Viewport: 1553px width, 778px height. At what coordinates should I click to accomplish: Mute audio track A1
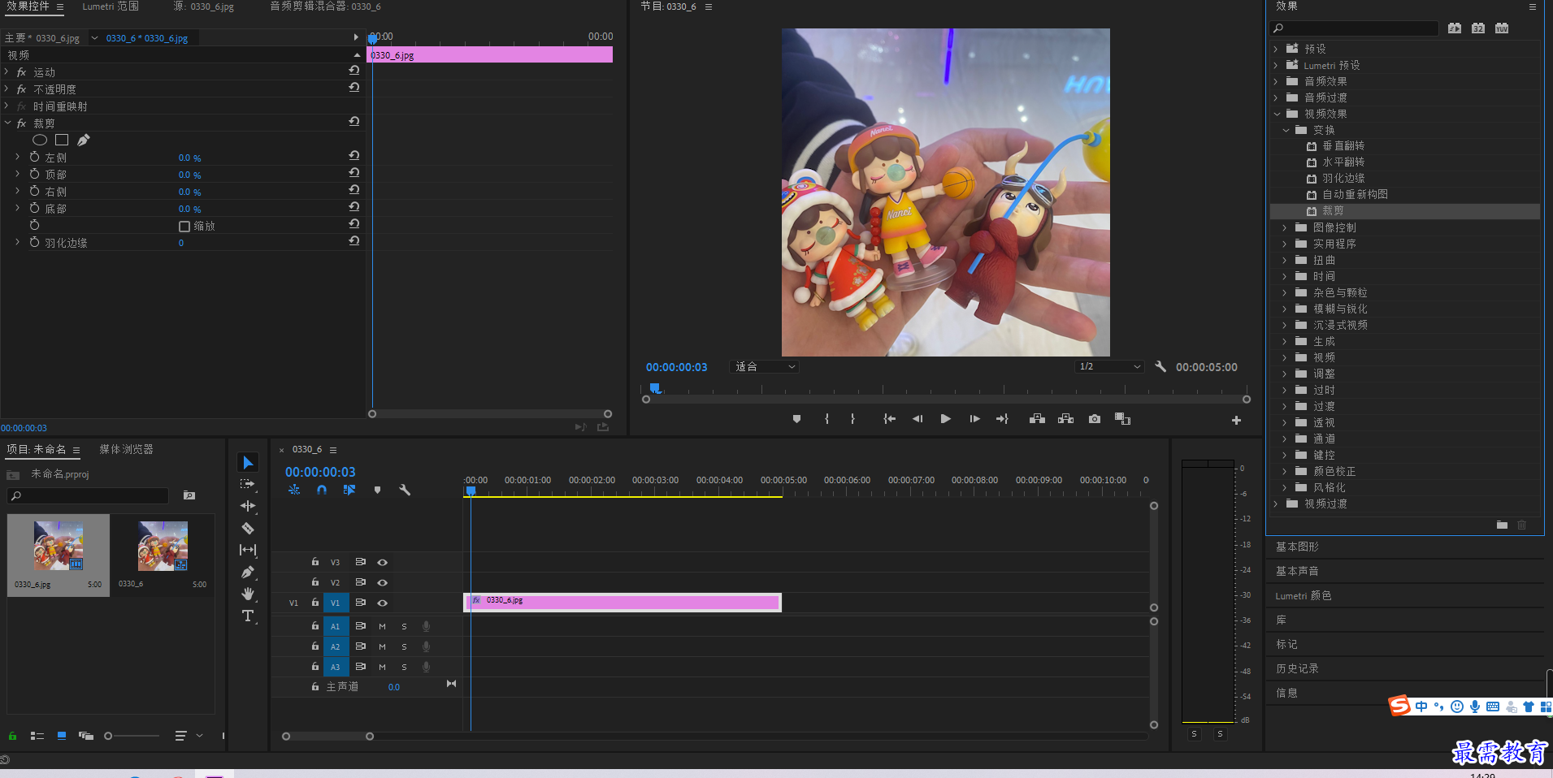(382, 626)
